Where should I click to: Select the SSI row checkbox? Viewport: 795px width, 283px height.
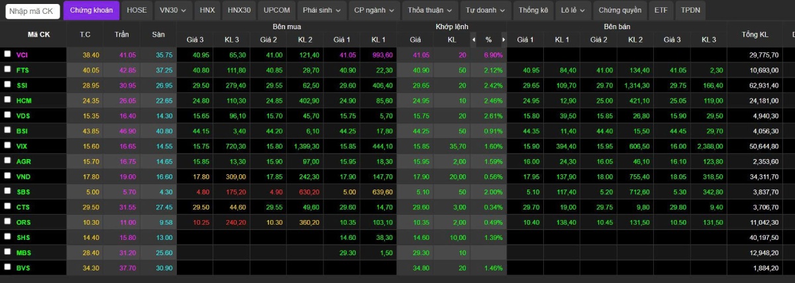tap(7, 84)
